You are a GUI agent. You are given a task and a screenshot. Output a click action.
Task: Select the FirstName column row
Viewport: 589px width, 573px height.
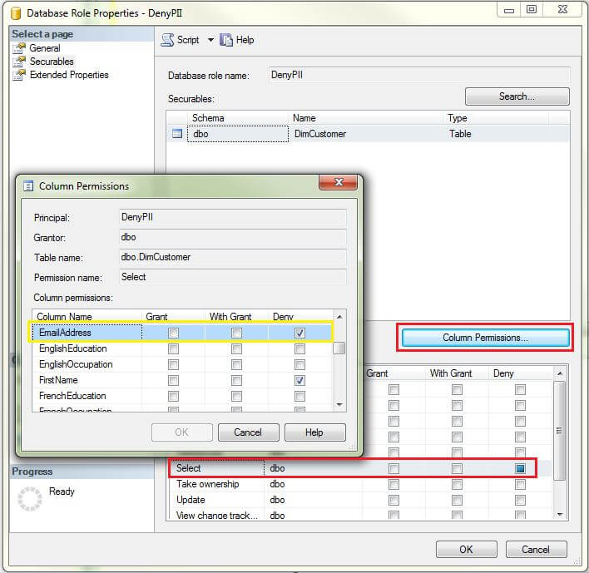[x=182, y=380]
